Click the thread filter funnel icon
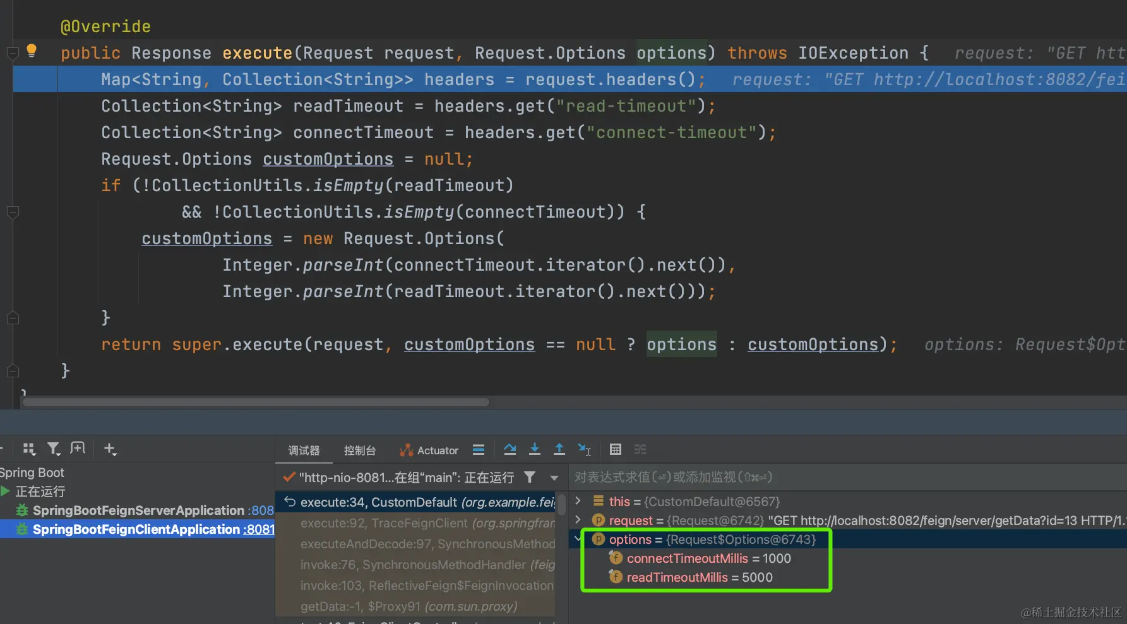The image size is (1127, 624). [x=530, y=478]
